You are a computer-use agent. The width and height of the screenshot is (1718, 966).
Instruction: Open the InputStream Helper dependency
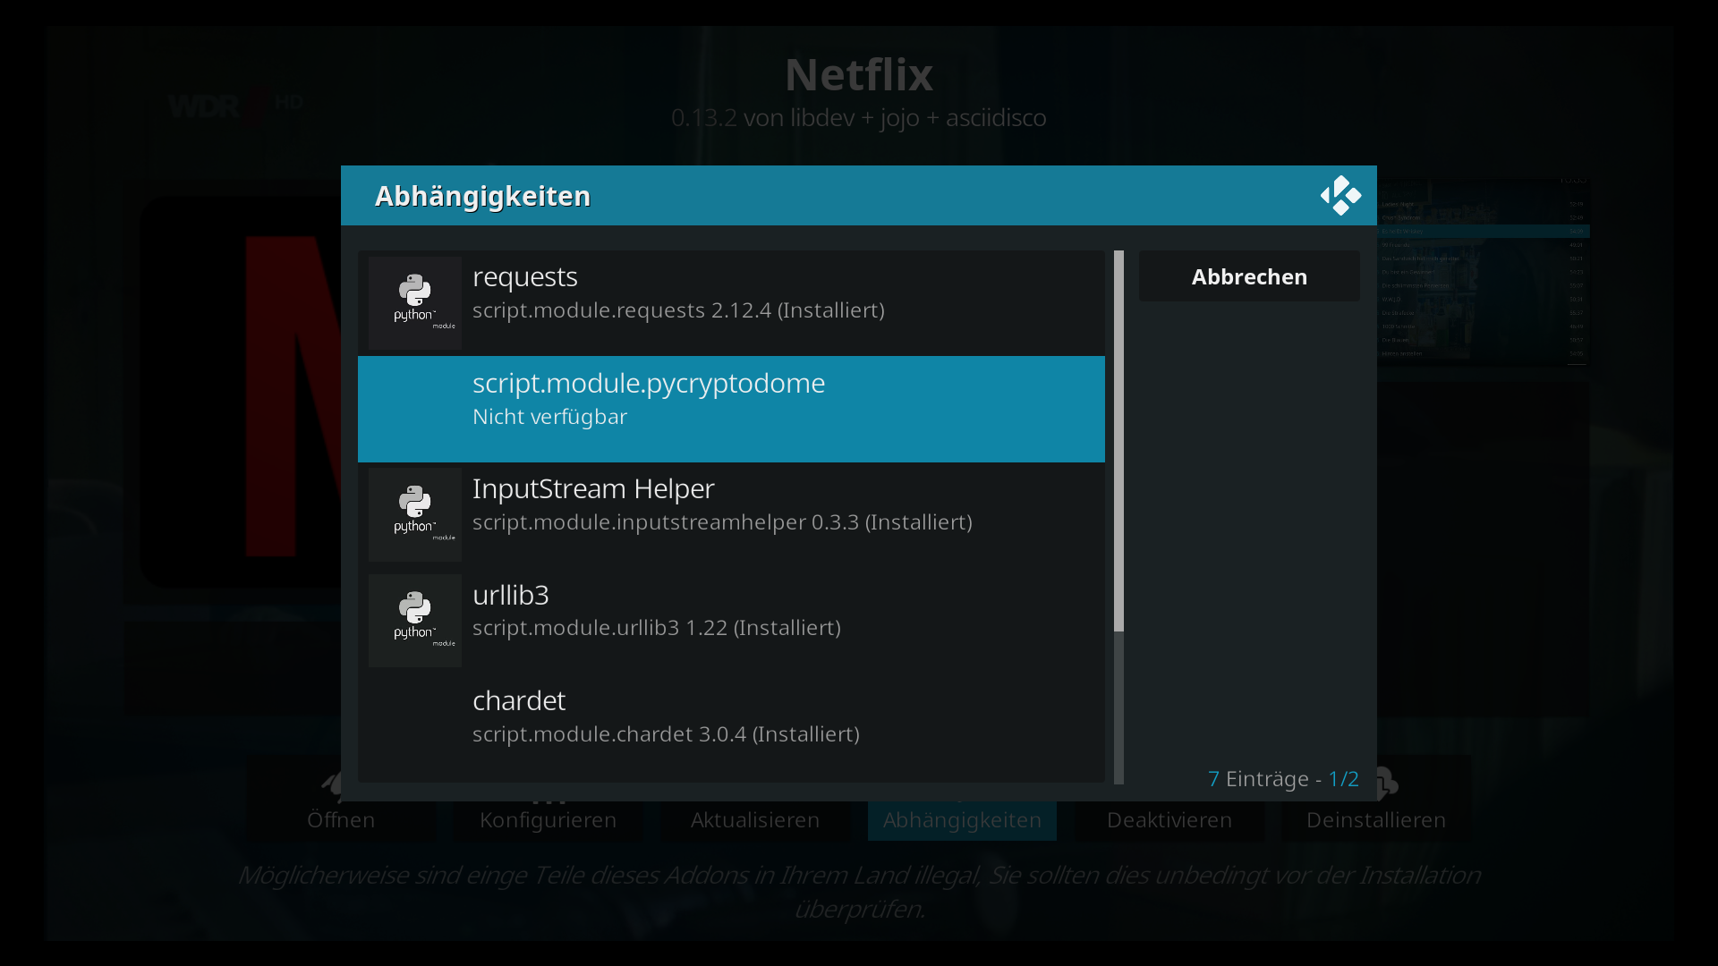pyautogui.click(x=731, y=514)
